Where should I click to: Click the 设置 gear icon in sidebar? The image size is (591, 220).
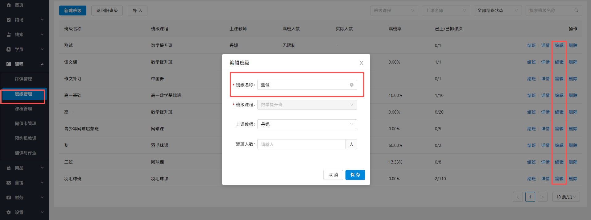pos(9,212)
